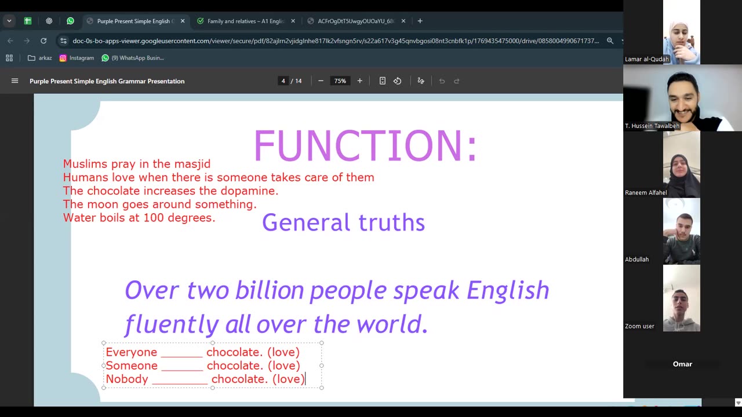Image resolution: width=742 pixels, height=417 pixels.
Task: Rotate the PDF counterclockwise
Action: pyautogui.click(x=397, y=81)
